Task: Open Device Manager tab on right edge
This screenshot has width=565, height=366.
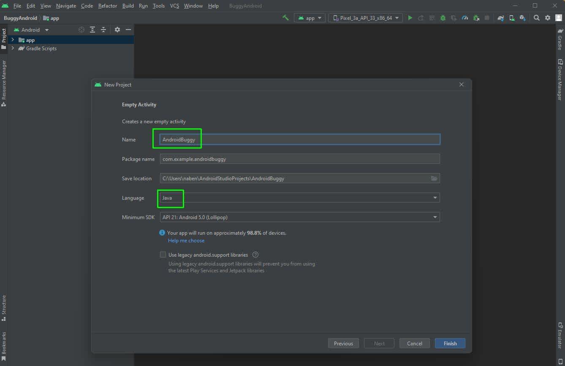Action: click(x=560, y=80)
